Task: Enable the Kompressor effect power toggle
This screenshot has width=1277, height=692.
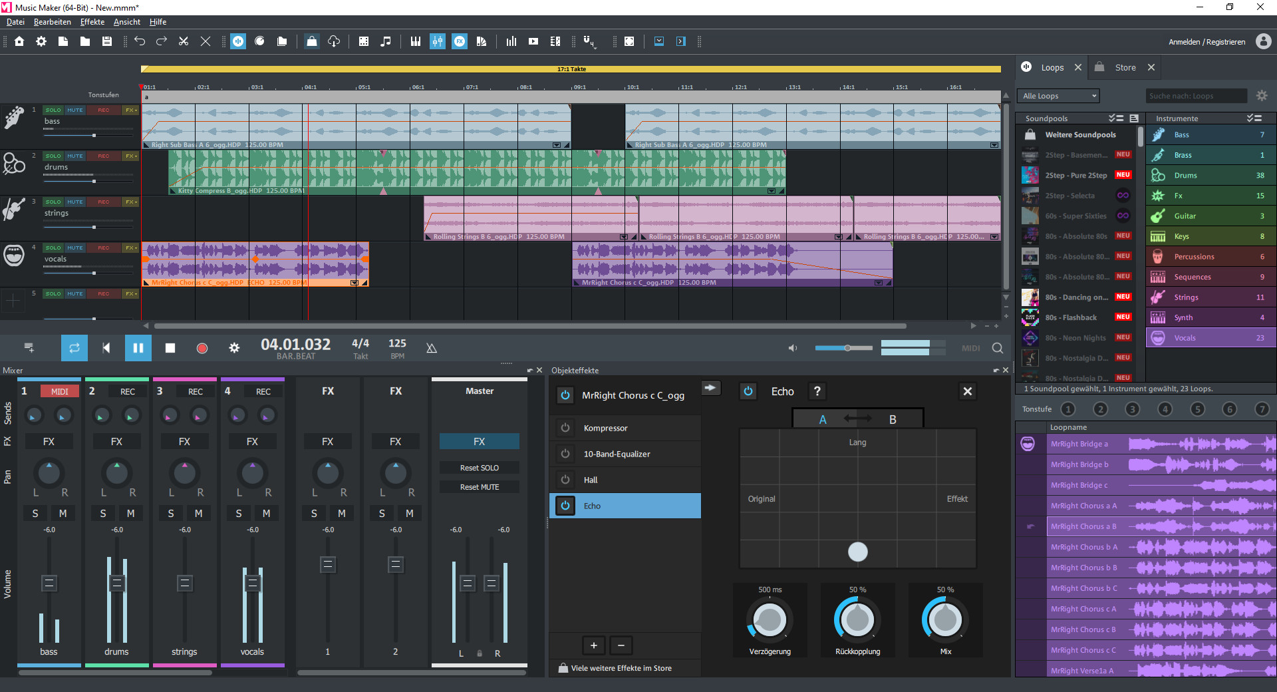Action: pos(565,428)
